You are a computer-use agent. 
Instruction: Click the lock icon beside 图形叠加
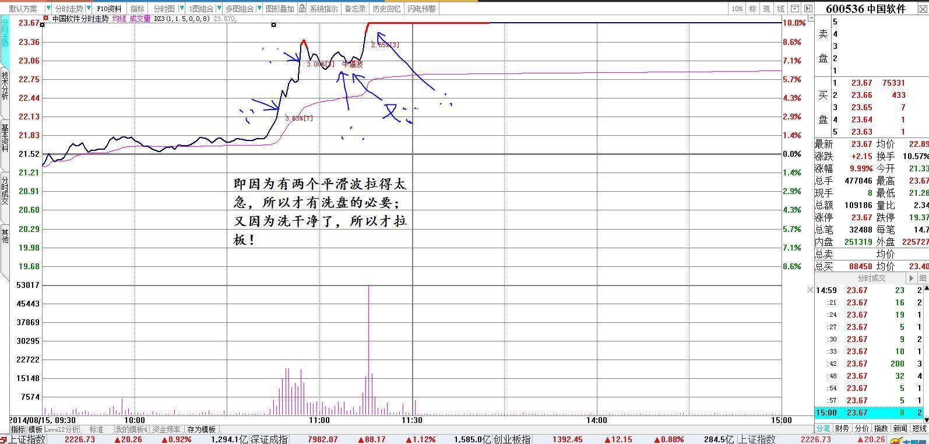click(302, 9)
